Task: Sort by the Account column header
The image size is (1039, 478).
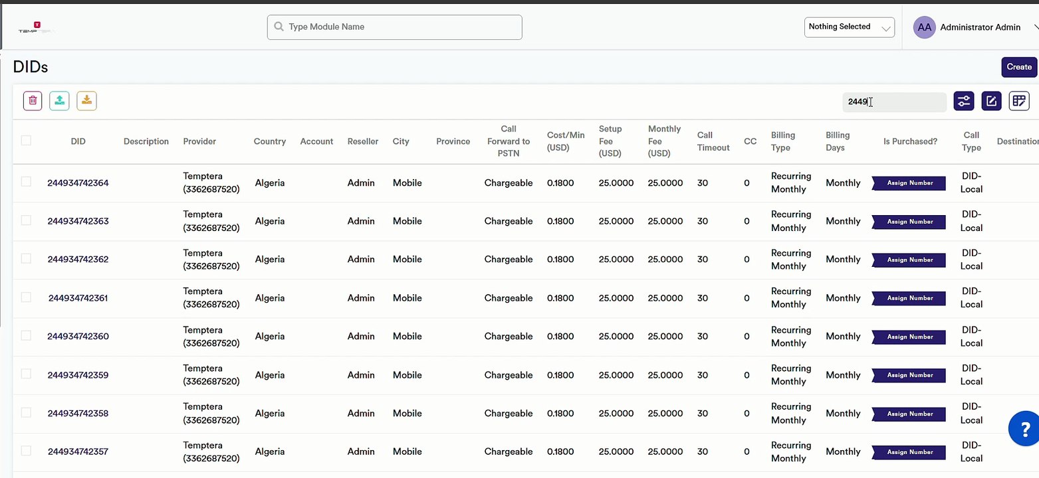Action: (316, 141)
